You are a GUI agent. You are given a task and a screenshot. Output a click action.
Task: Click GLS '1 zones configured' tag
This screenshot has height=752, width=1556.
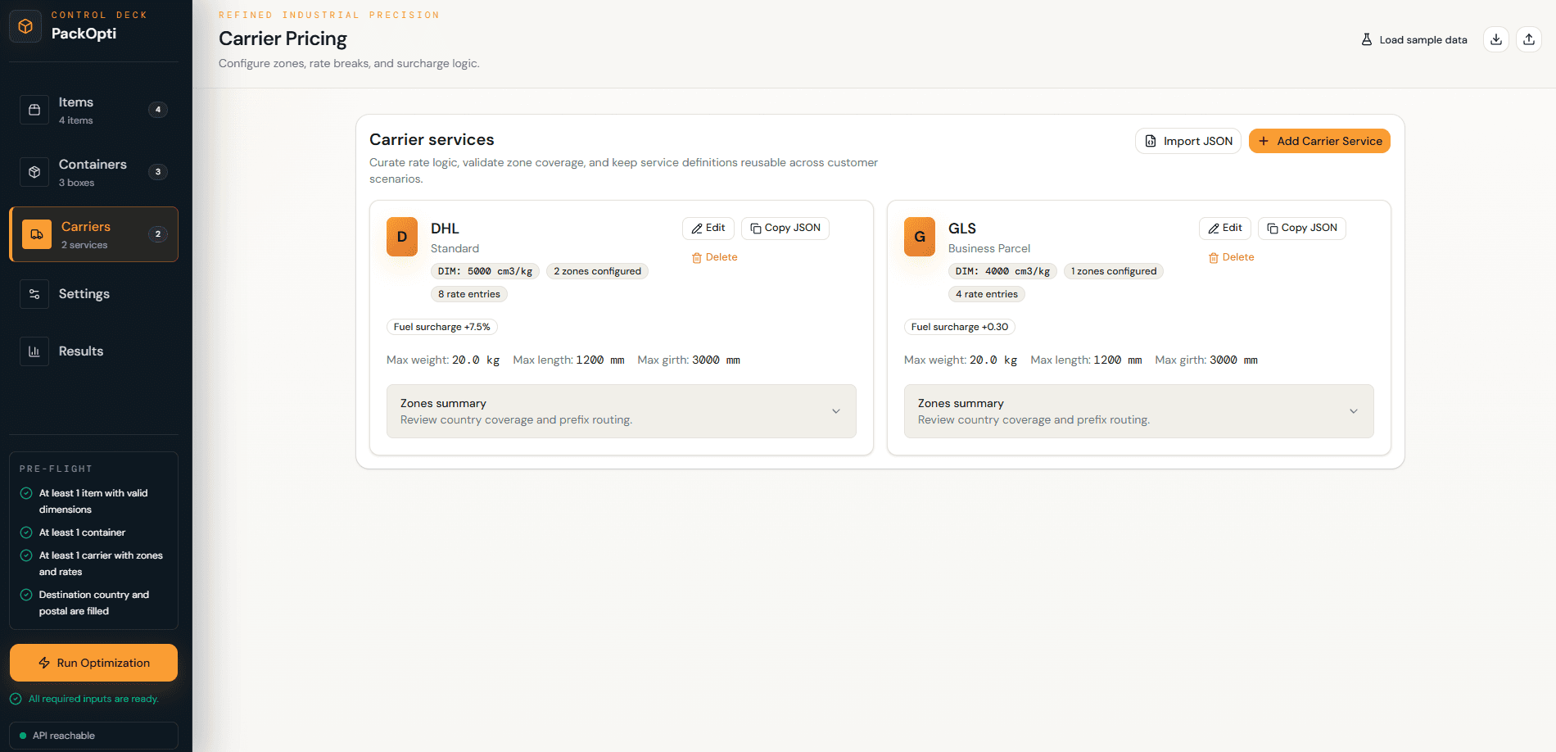1114,271
